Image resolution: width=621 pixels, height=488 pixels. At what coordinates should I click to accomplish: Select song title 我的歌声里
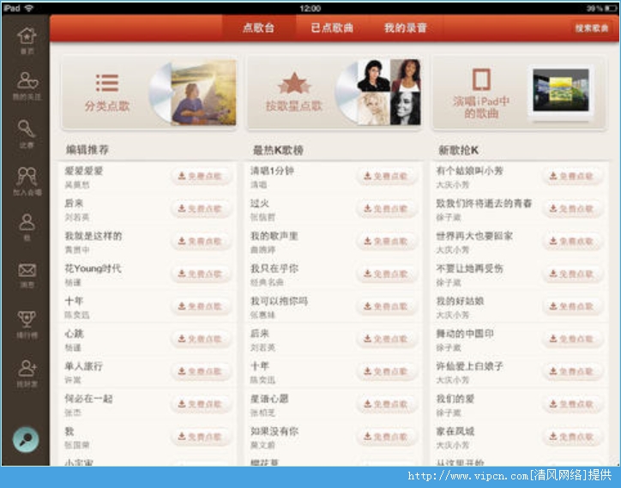[x=274, y=236]
